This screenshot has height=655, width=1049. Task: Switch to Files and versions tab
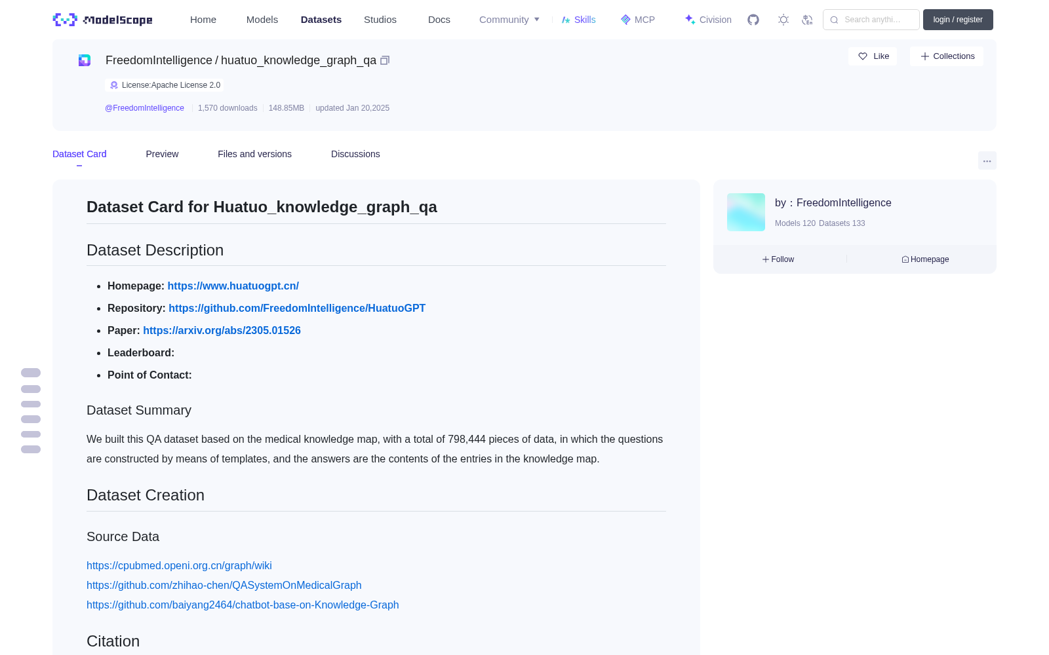[254, 154]
